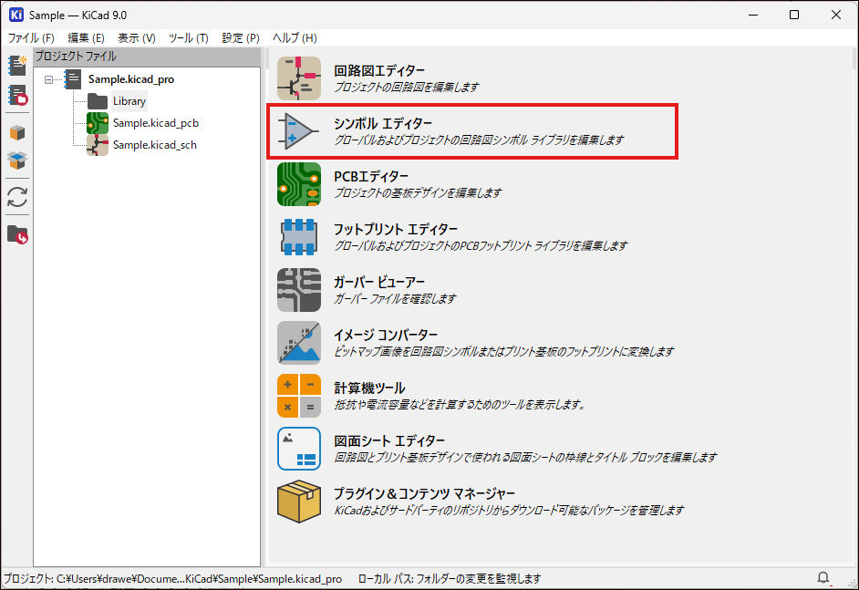This screenshot has width=859, height=590.
Task: Launch the PCBエディター icon
Action: pos(299,184)
